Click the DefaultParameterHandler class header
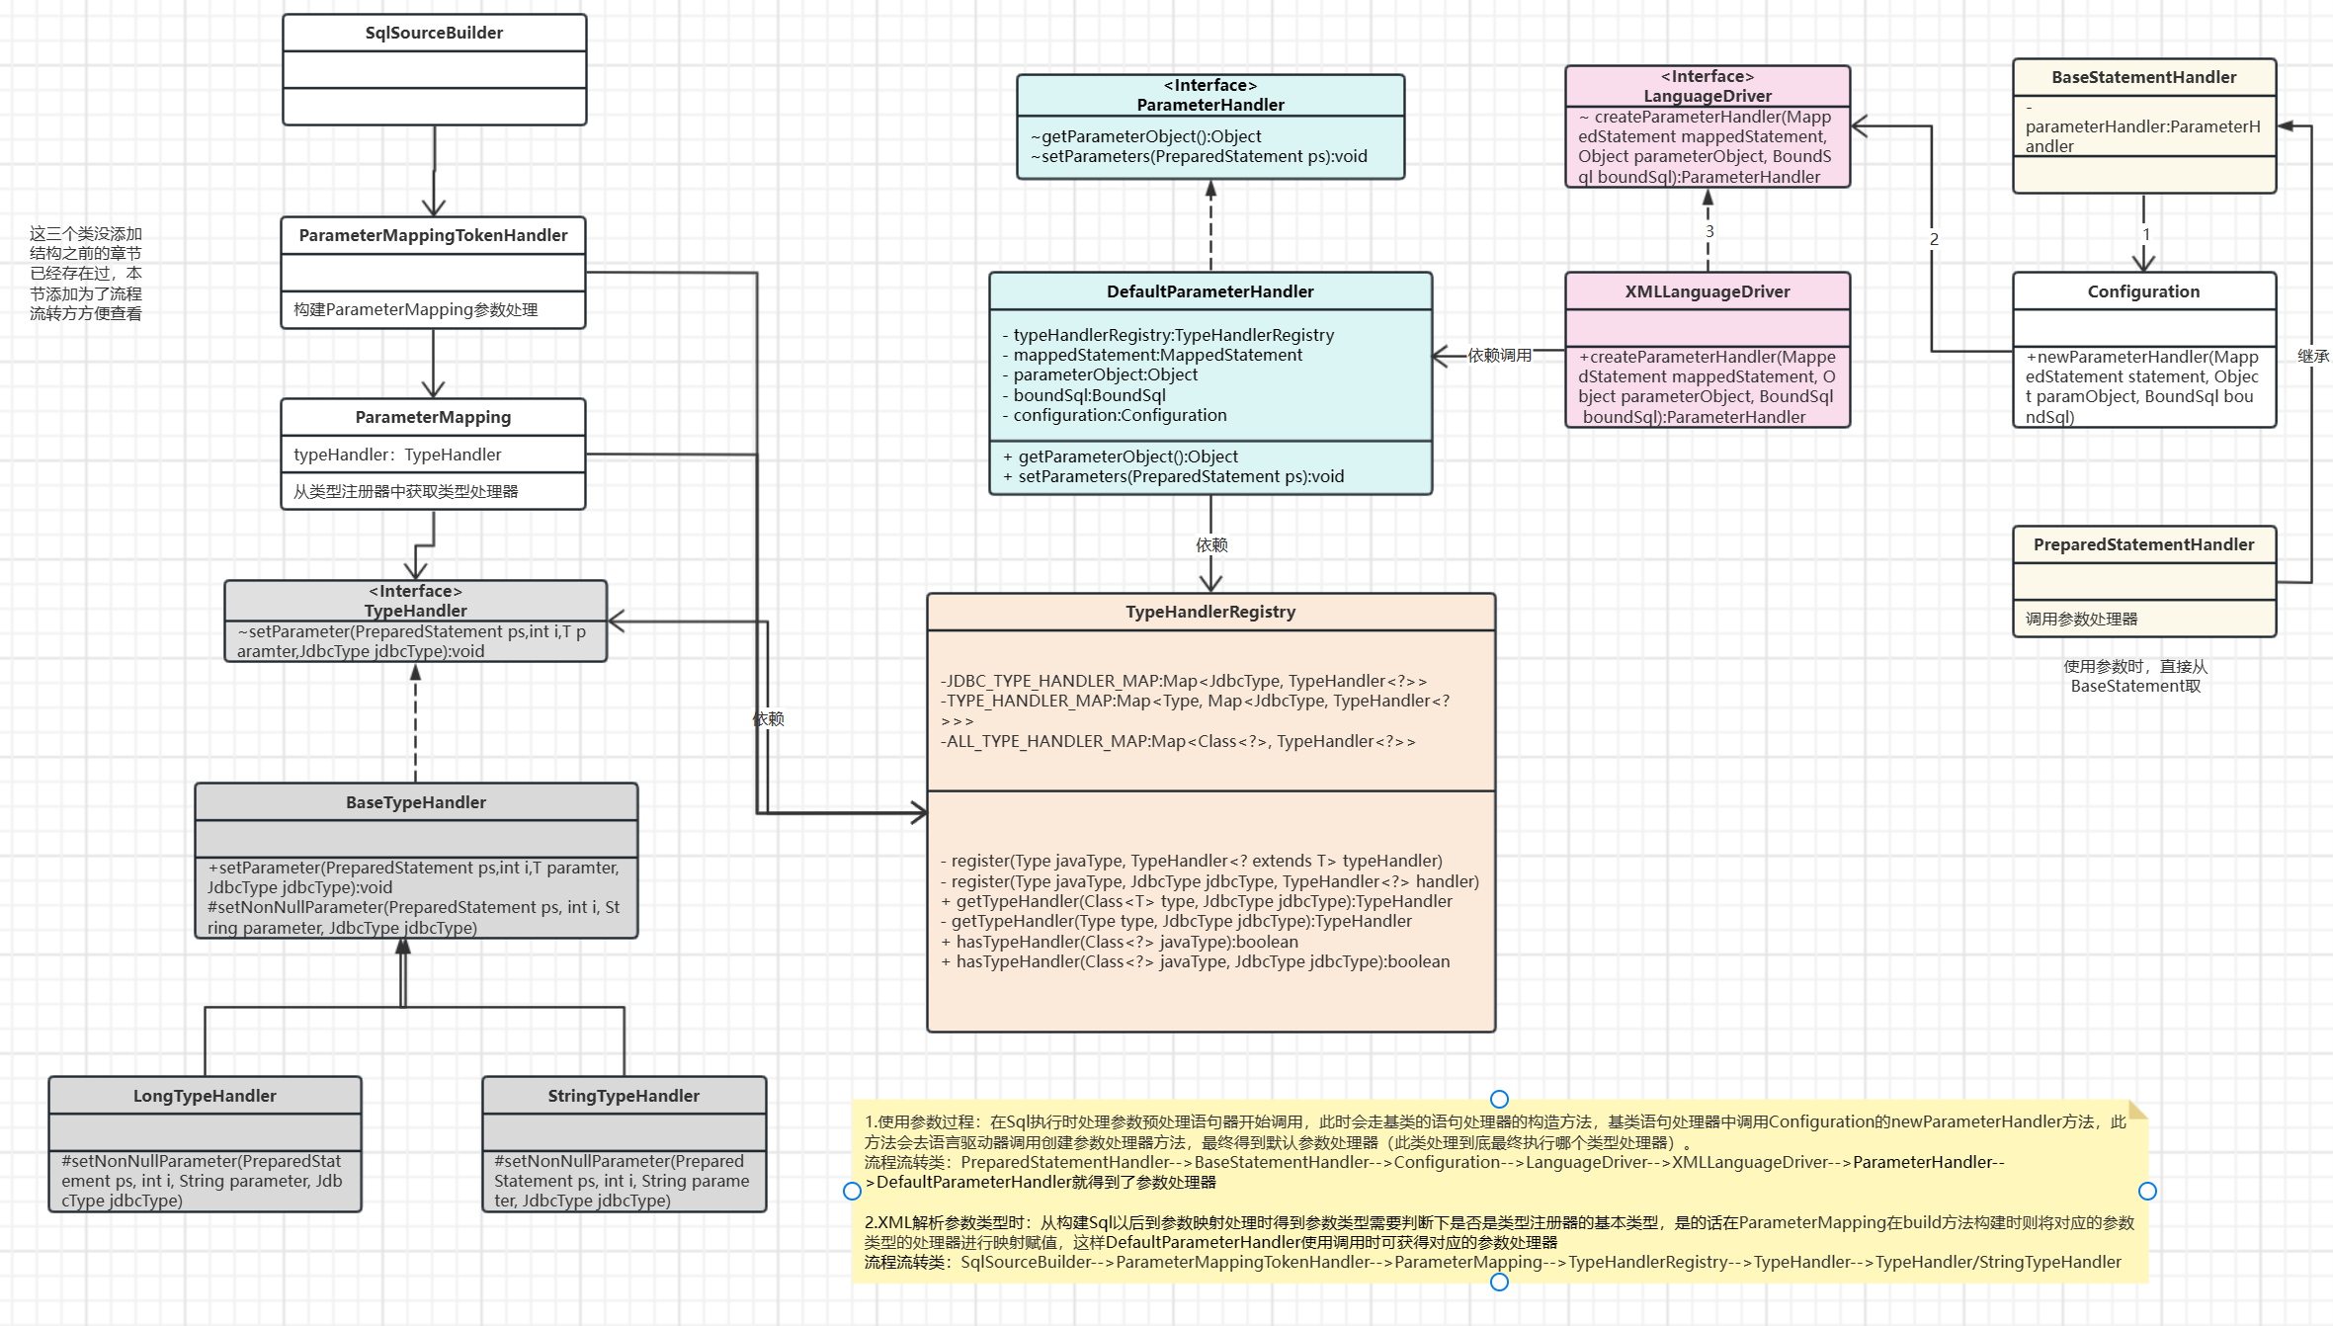Viewport: 2333px width, 1326px height. (1209, 291)
